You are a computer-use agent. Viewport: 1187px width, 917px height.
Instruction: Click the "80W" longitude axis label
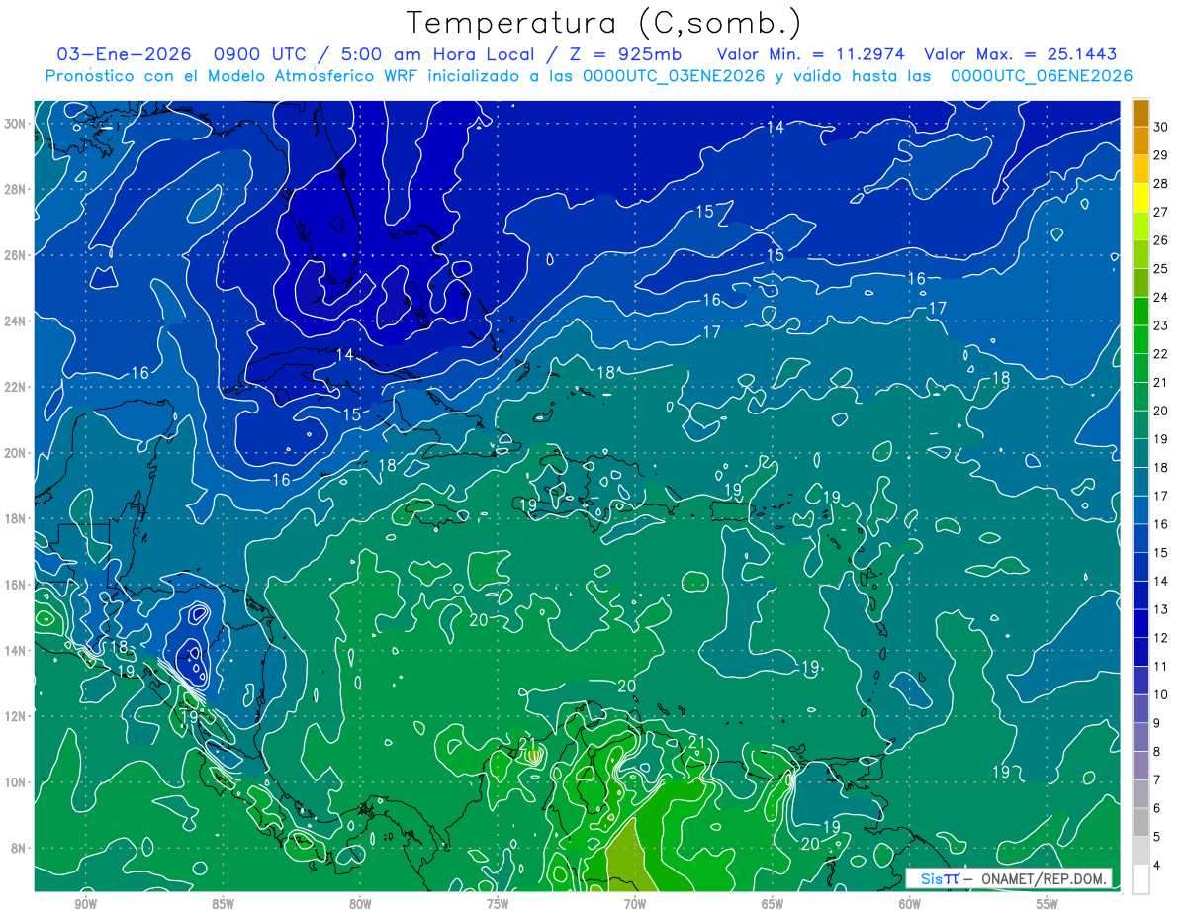[x=360, y=904]
